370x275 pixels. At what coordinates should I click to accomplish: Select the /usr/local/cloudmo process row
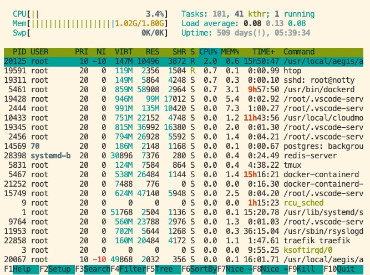184,118
